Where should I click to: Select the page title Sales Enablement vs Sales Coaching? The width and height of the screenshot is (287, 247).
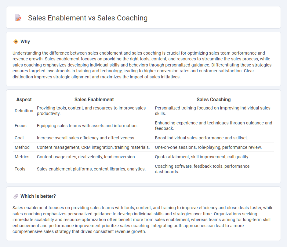point(88,18)
